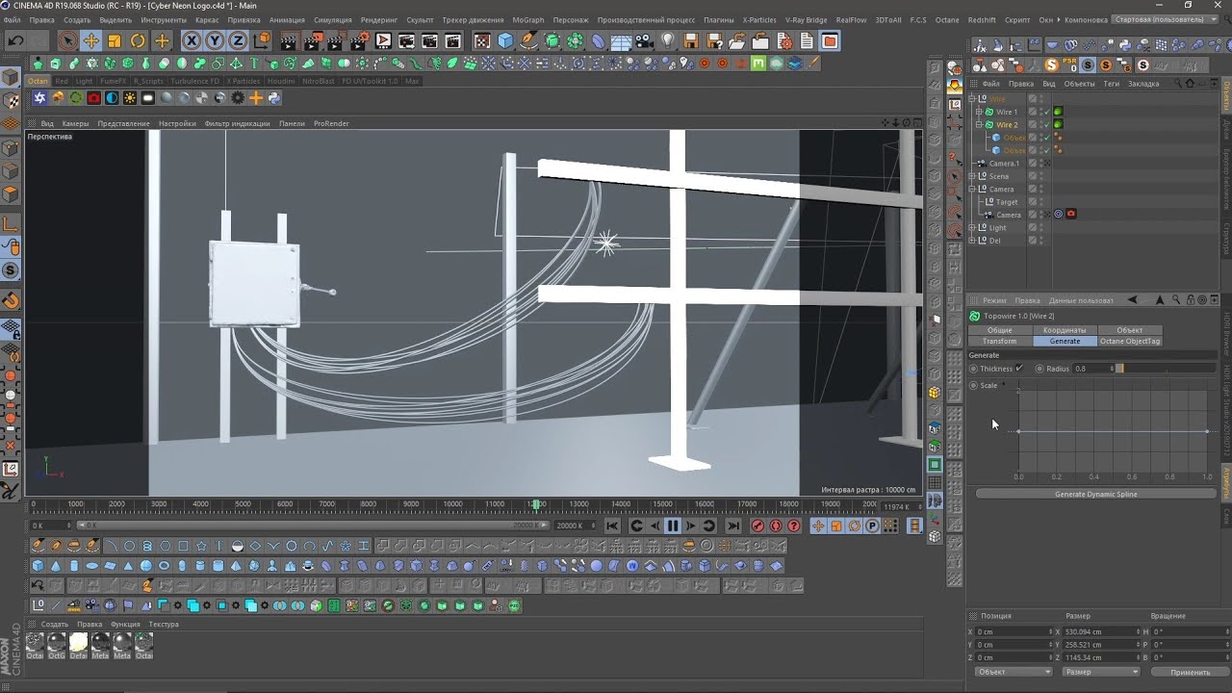Click the home icon in object manager
The height and width of the screenshot is (693, 1232).
[1190, 84]
